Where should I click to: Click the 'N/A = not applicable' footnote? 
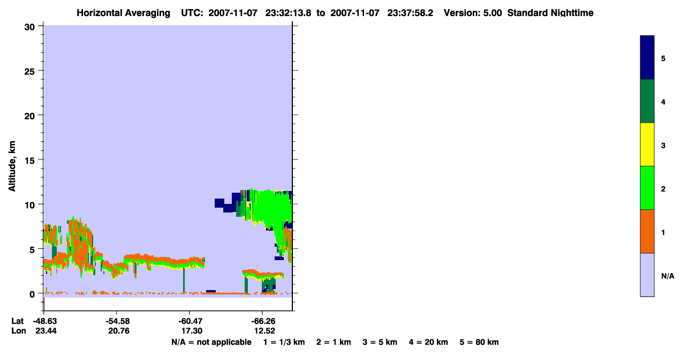211,342
